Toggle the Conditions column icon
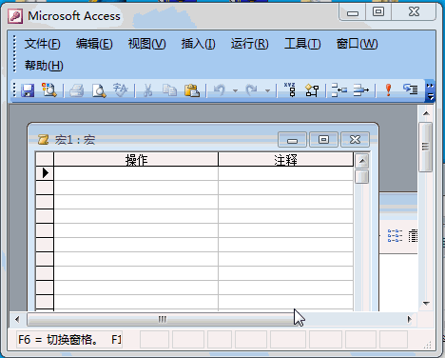Image resolution: width=445 pixels, height=358 pixels. 312,90
